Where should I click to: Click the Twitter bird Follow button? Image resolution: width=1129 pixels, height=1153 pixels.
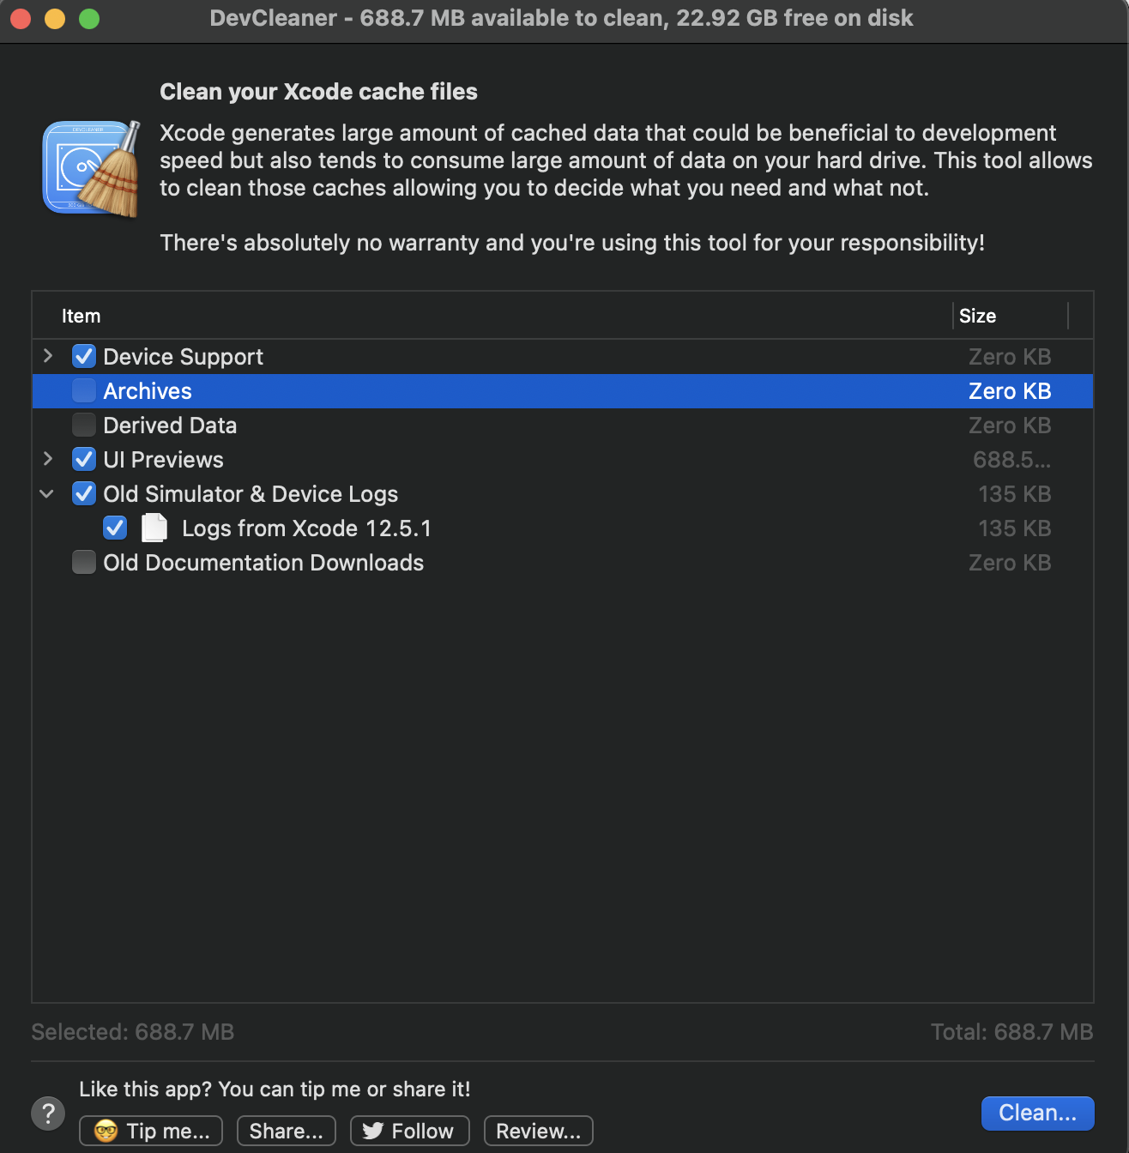(409, 1131)
